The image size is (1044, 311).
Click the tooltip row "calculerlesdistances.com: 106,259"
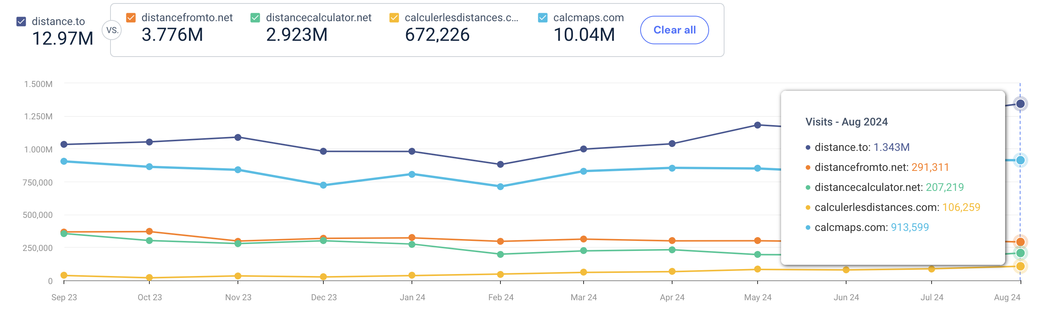(x=892, y=207)
